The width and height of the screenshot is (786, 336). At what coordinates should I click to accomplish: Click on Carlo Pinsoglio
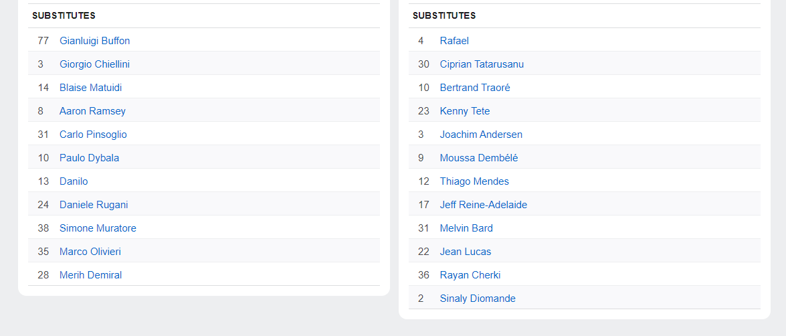[x=93, y=135]
